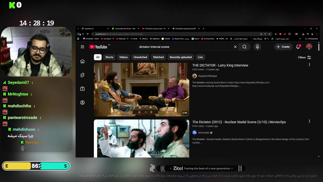Open Nuclear Nadal Scene video thumbnail
This screenshot has width=323, height=182.
click(x=142, y=138)
